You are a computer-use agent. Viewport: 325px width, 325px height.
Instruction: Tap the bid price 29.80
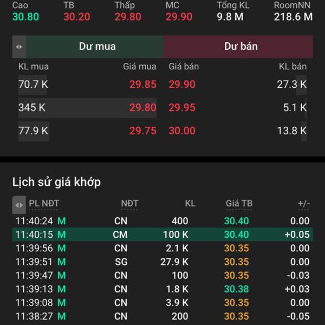click(142, 108)
